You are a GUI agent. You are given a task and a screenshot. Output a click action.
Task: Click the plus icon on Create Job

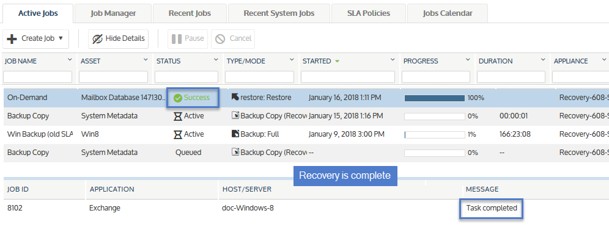tap(12, 38)
